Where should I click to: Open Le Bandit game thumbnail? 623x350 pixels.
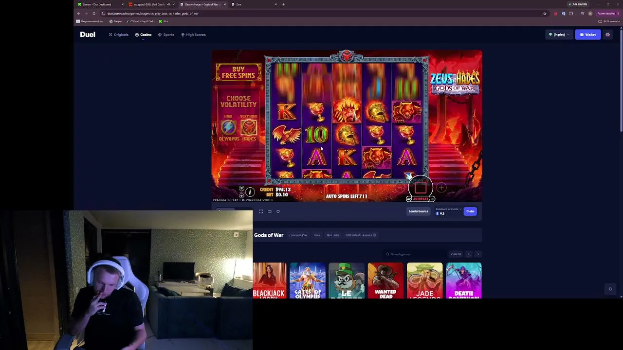pyautogui.click(x=347, y=280)
